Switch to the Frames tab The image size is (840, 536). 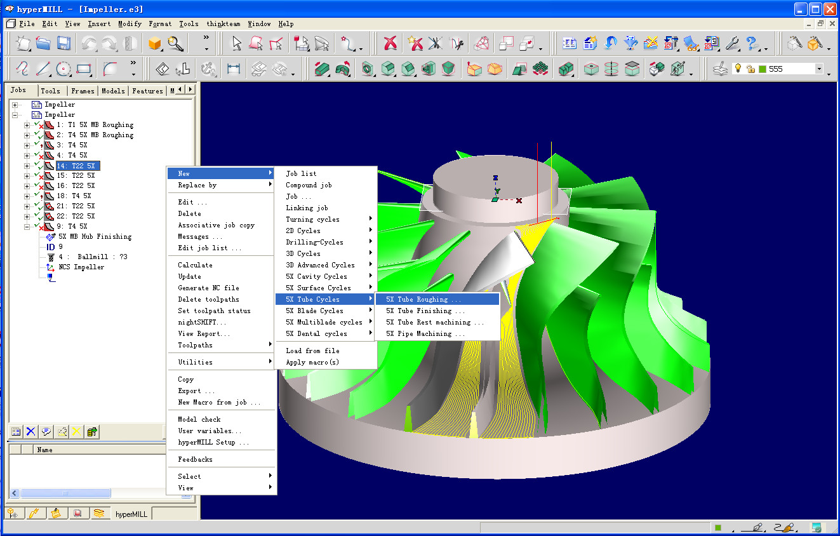tap(83, 91)
